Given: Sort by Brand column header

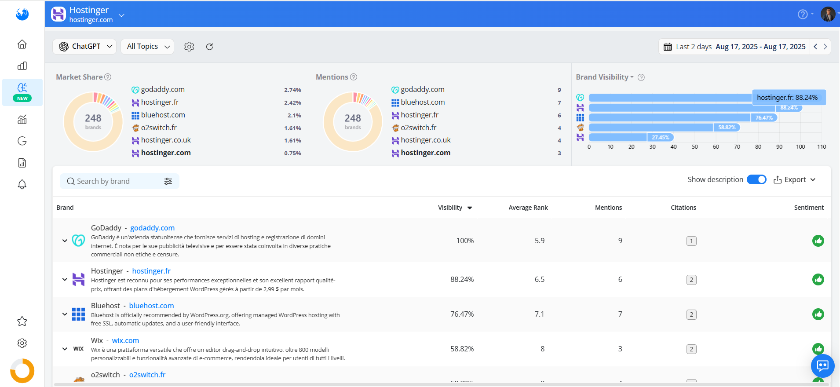Looking at the screenshot, I should tap(65, 208).
